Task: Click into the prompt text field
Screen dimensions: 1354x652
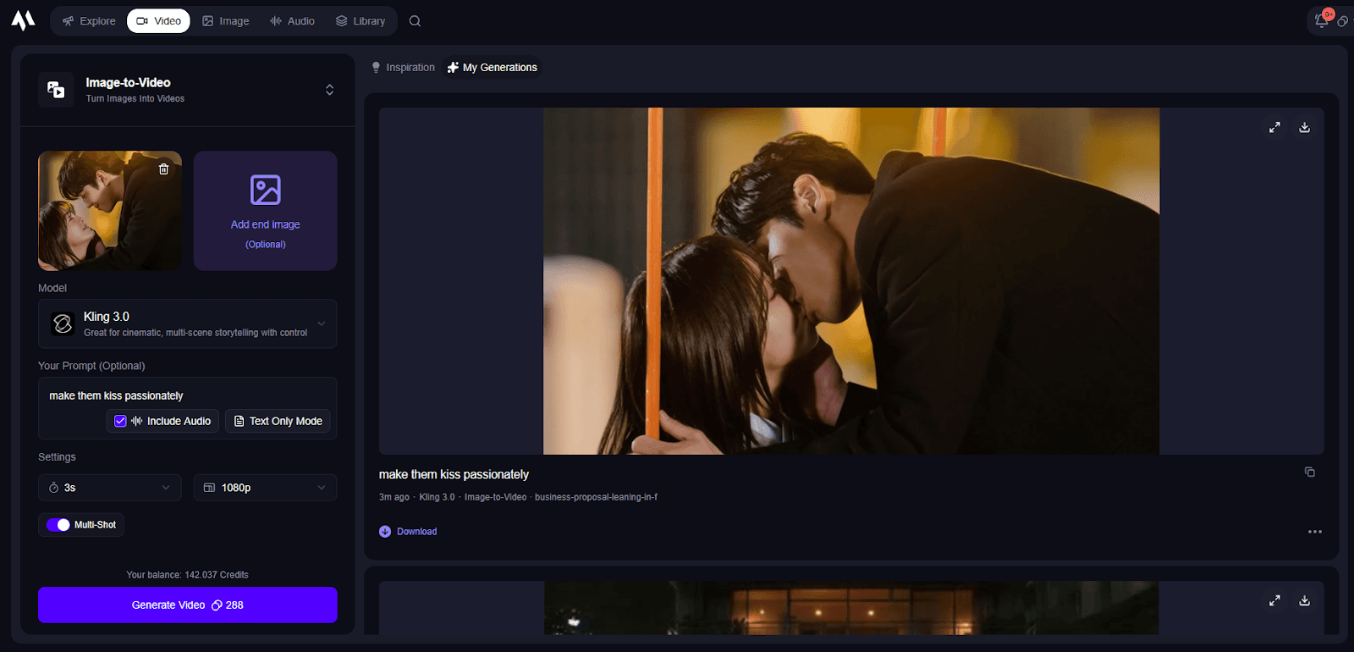Action: pyautogui.click(x=188, y=395)
